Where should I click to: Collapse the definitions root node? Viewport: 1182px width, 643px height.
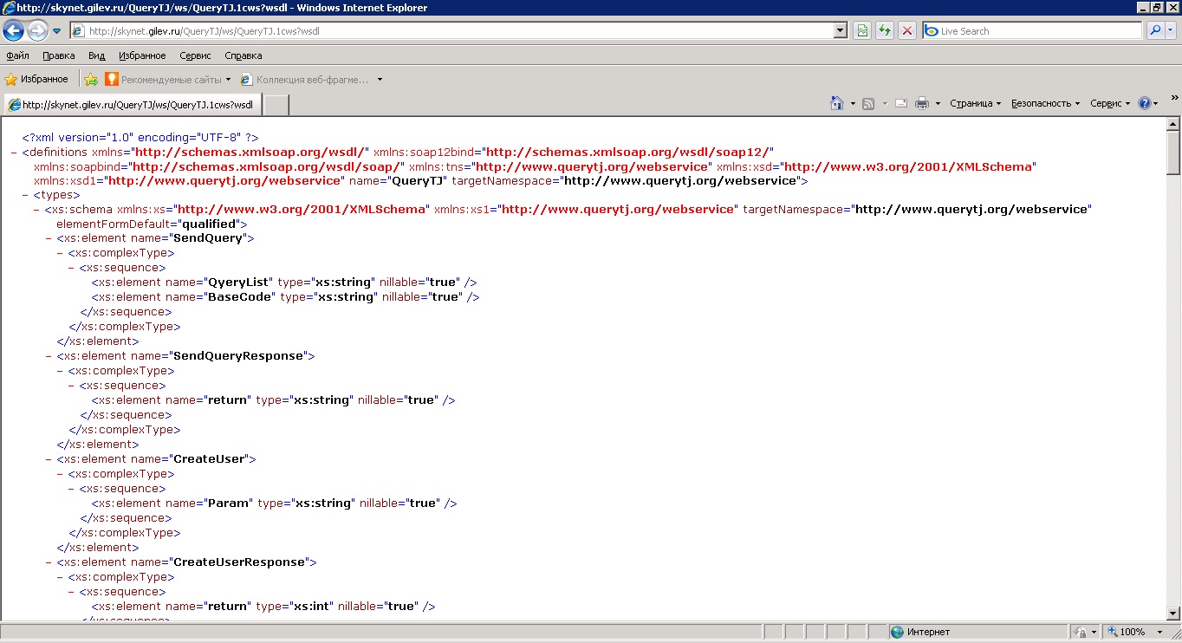pos(14,153)
